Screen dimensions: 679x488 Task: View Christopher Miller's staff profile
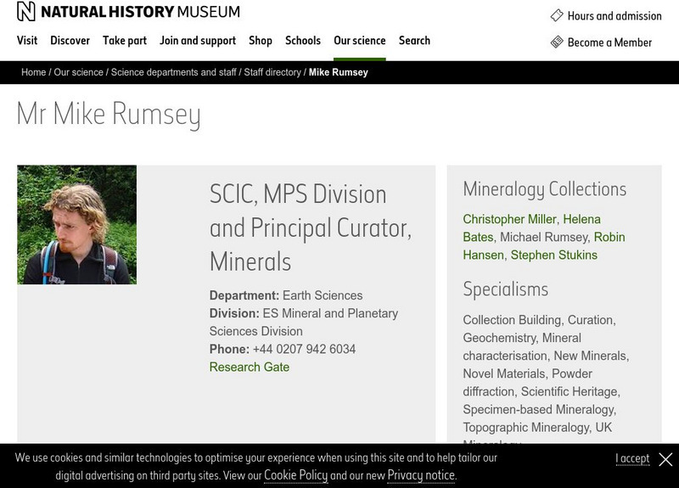[x=509, y=219]
